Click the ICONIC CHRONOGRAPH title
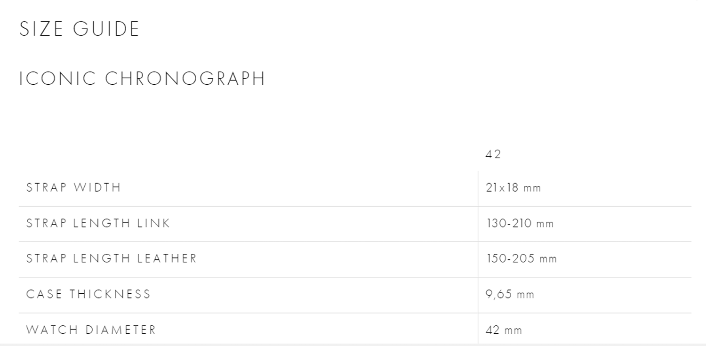The width and height of the screenshot is (706, 346). tap(142, 79)
